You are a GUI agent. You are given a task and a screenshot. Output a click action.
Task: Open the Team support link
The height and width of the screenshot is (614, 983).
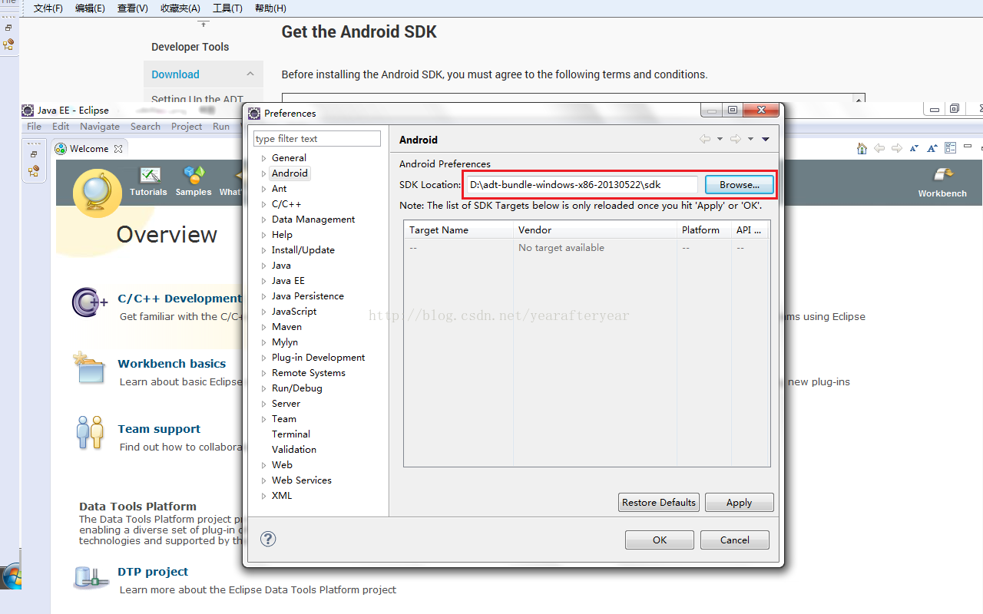click(x=159, y=429)
